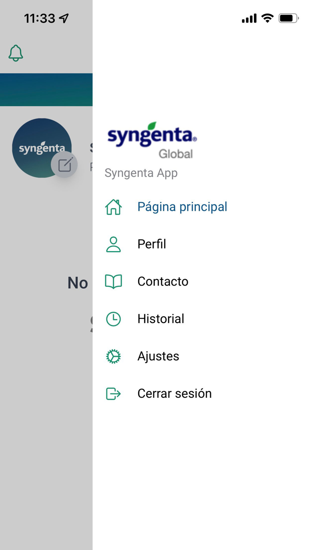
Task: Tap the location arrow next to the clock
Action: [x=63, y=18]
